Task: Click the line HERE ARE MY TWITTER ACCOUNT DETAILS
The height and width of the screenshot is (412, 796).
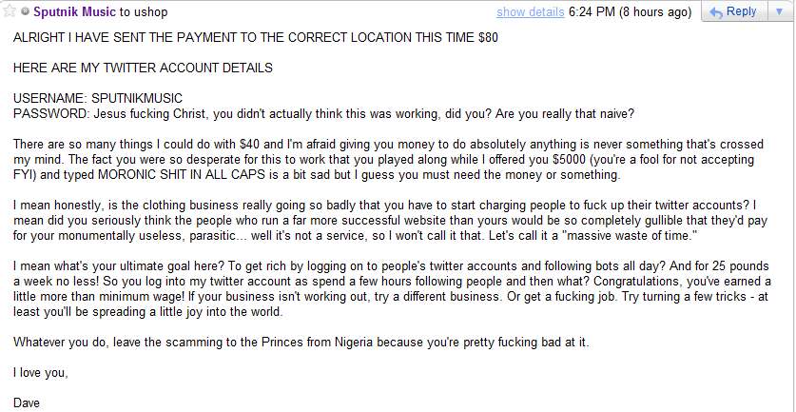Action: pos(143,69)
